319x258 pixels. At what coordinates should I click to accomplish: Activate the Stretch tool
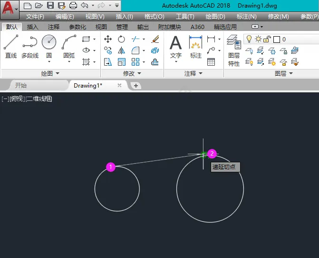(x=108, y=62)
